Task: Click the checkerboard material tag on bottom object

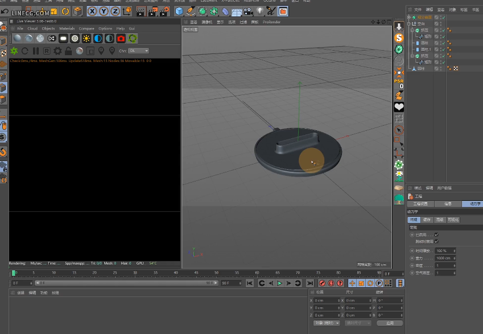Action: [x=456, y=68]
